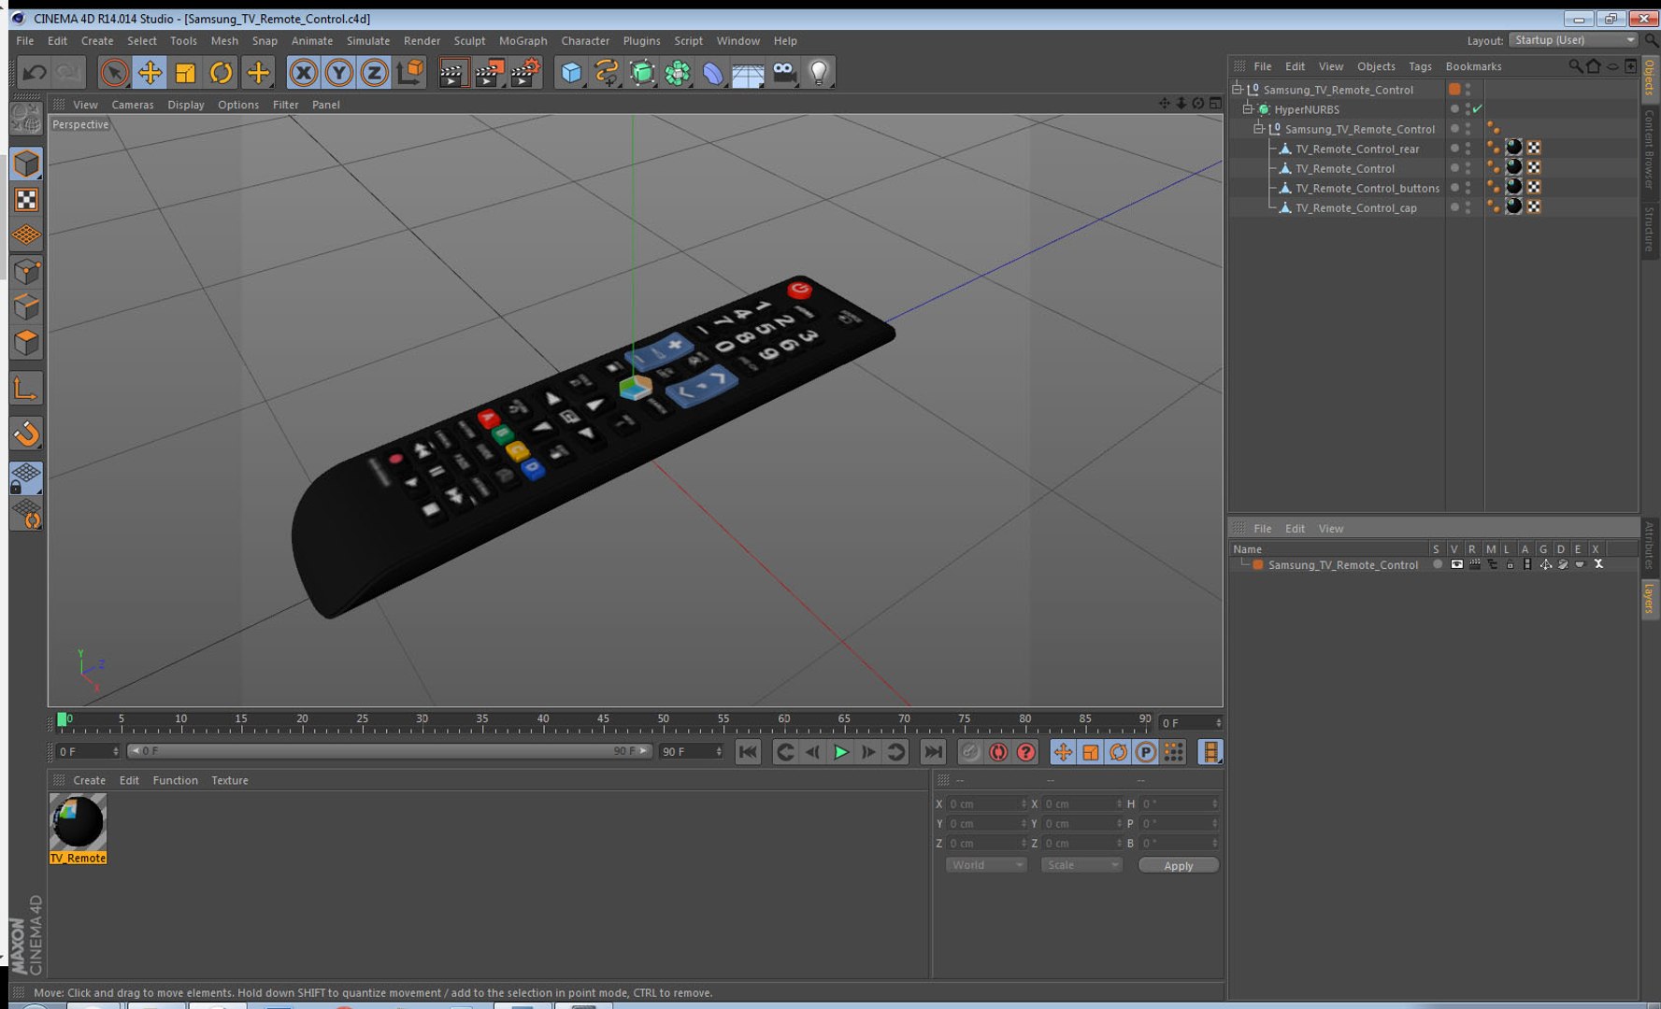1661x1009 pixels.
Task: Render the active view
Action: pyautogui.click(x=452, y=72)
